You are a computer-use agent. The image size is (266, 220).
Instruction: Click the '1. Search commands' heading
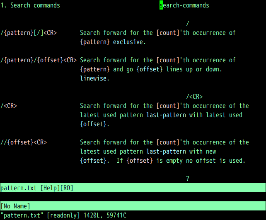pos(30,5)
